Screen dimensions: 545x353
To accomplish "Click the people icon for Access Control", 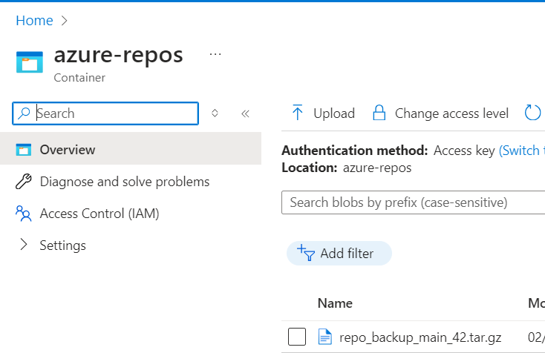I will (x=24, y=214).
